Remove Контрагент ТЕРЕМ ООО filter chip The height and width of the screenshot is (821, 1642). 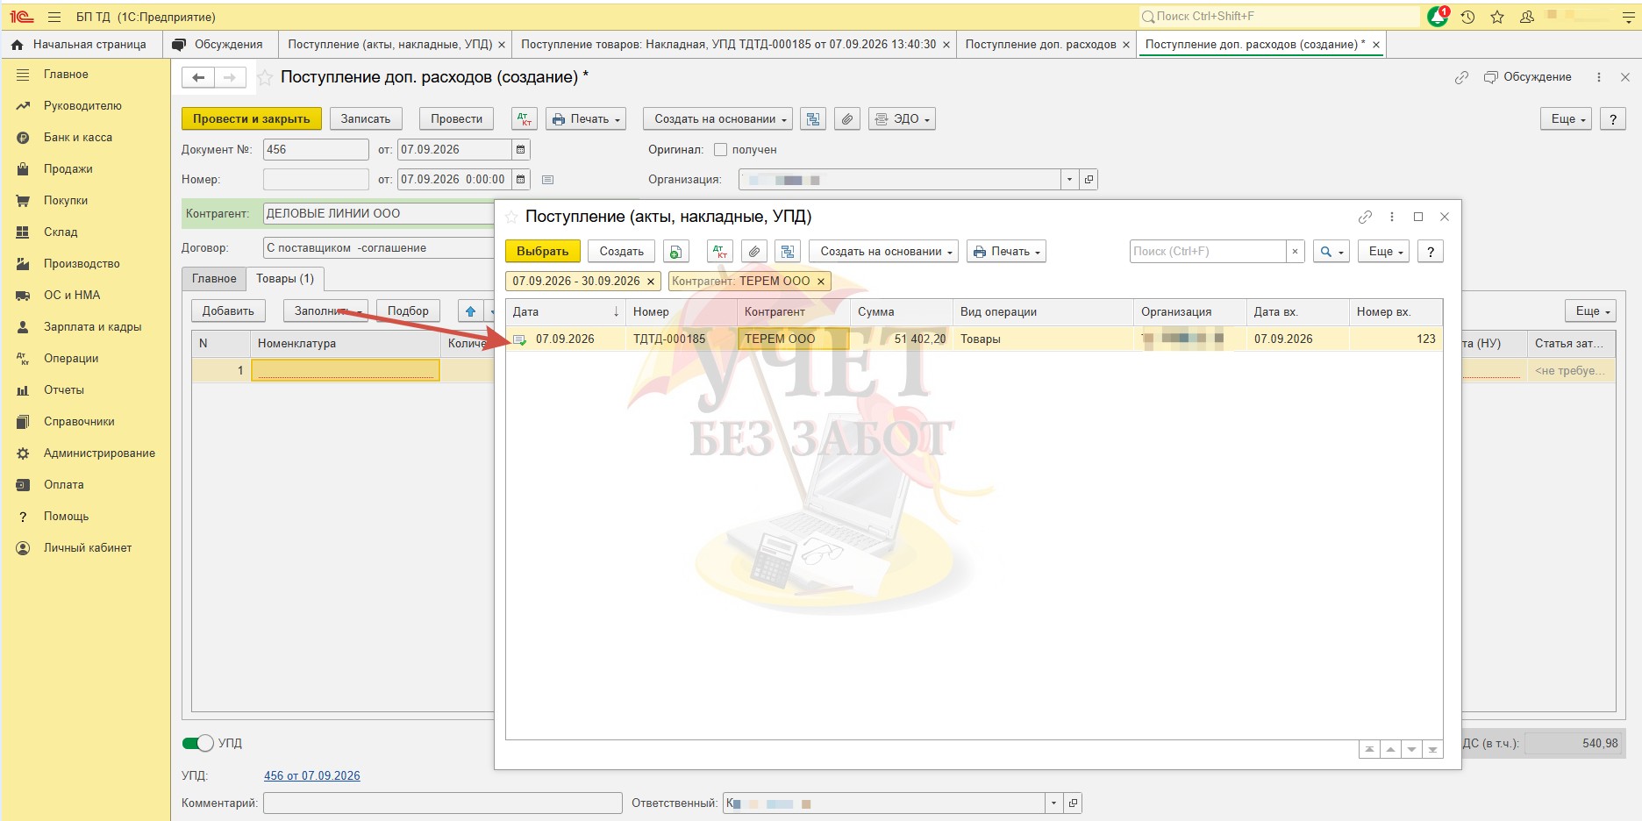tap(821, 282)
